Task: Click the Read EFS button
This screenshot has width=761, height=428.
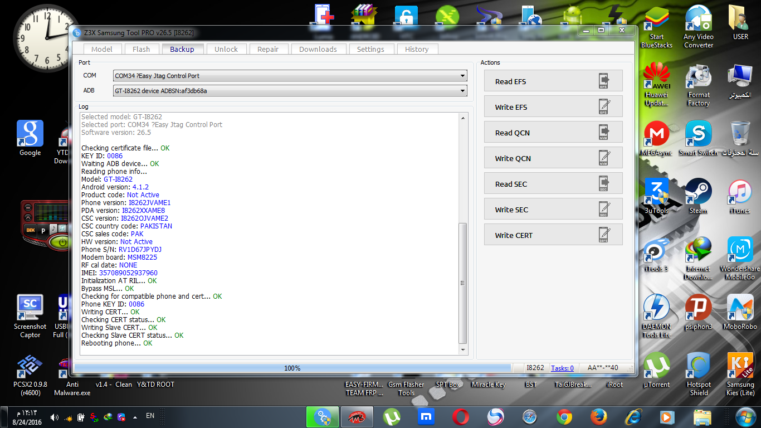Action: pyautogui.click(x=553, y=81)
